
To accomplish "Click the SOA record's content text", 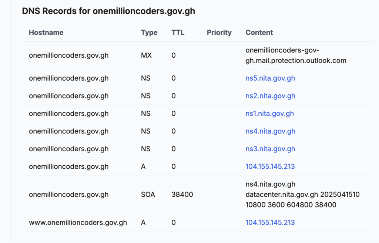I will point(302,195).
